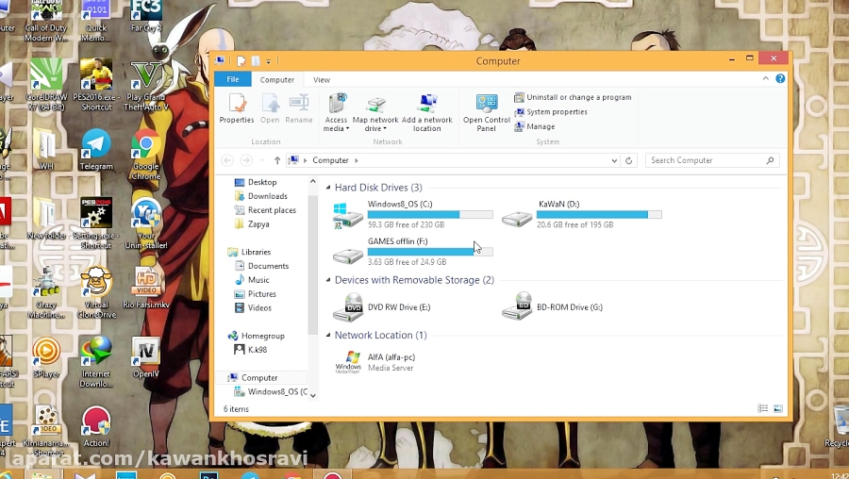849x479 pixels.
Task: Open the Action! desktop shortcut
Action: pyautogui.click(x=96, y=426)
